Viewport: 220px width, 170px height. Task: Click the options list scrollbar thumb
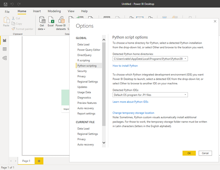click(104, 84)
